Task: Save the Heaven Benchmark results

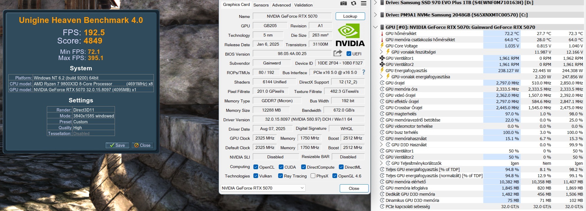Action: tap(117, 145)
